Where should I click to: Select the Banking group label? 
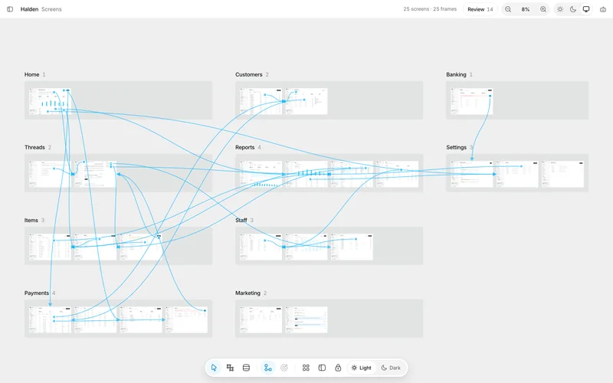[456, 74]
